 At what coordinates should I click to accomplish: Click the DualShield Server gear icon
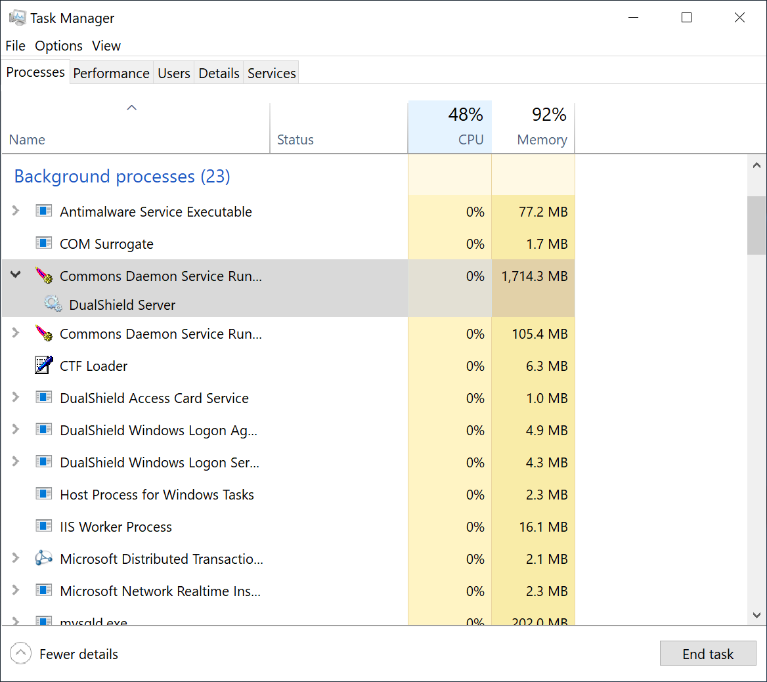coord(53,304)
